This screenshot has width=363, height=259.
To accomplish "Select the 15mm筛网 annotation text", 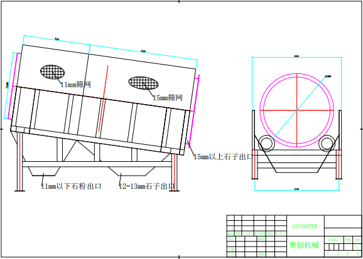I will pyautogui.click(x=168, y=98).
